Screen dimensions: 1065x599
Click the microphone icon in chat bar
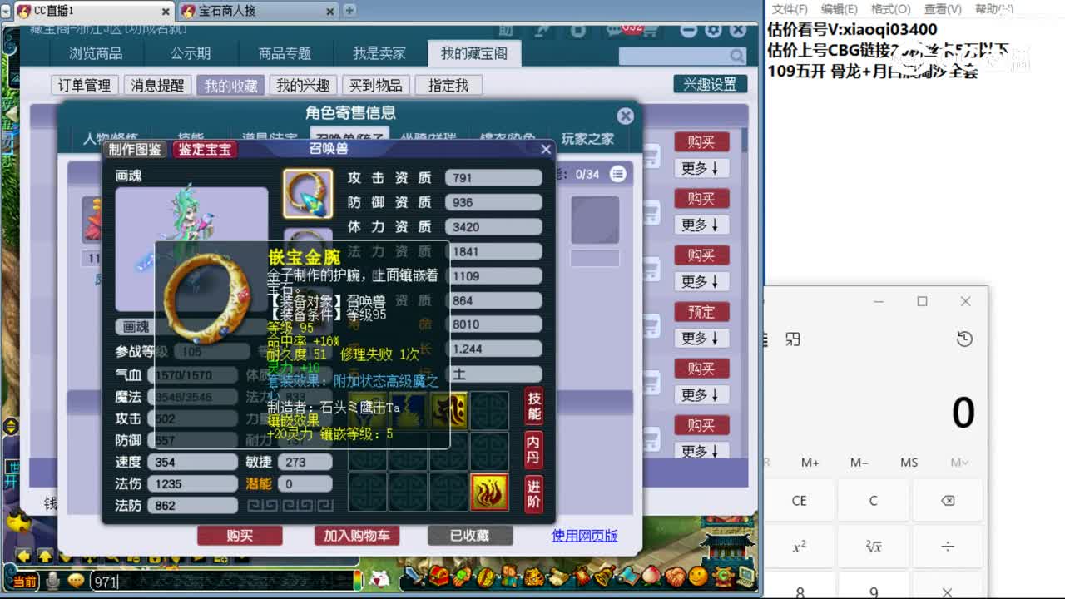[53, 581]
